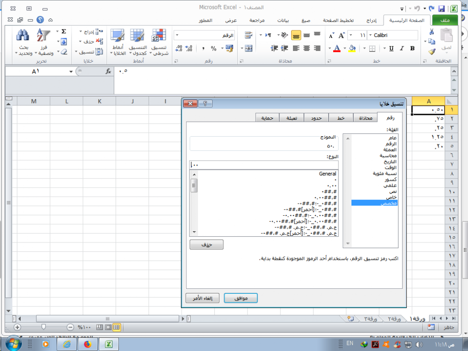Click the Cut scissors icon
The height and width of the screenshot is (351, 468).
431,31
